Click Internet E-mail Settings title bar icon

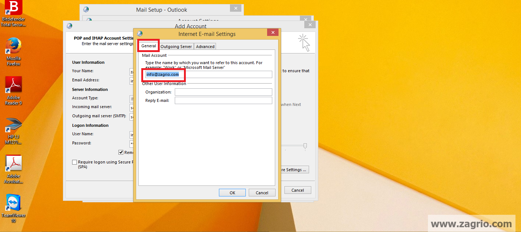coord(139,34)
